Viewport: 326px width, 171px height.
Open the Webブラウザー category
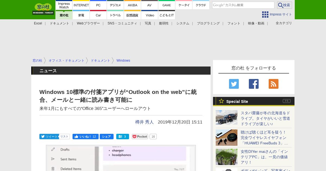[x=88, y=23]
